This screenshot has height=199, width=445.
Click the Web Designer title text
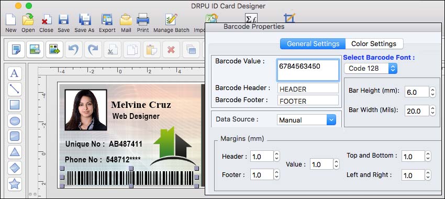pos(136,116)
